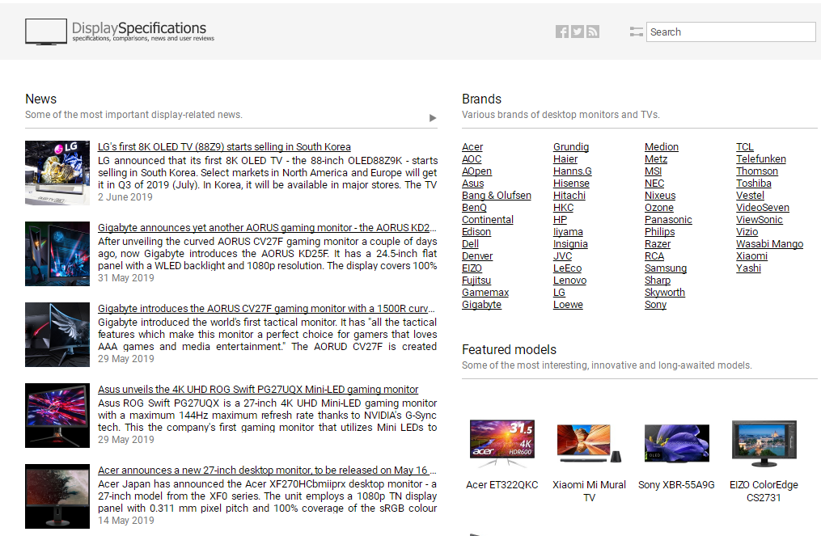Select the HP brand link
The image size is (821, 536).
561,220
